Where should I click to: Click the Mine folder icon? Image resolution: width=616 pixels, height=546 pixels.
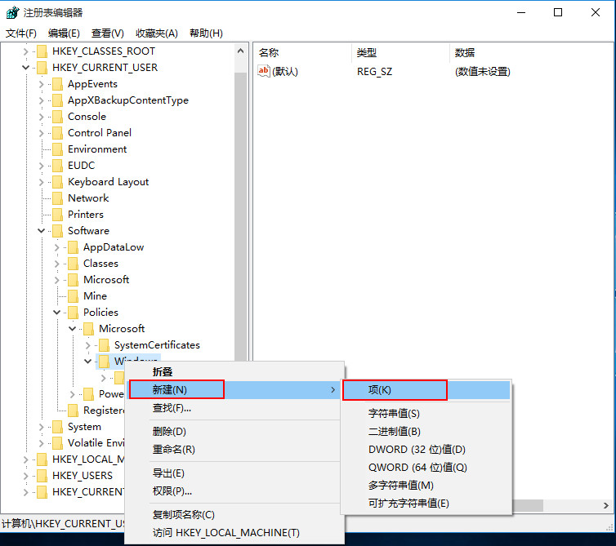click(x=73, y=296)
